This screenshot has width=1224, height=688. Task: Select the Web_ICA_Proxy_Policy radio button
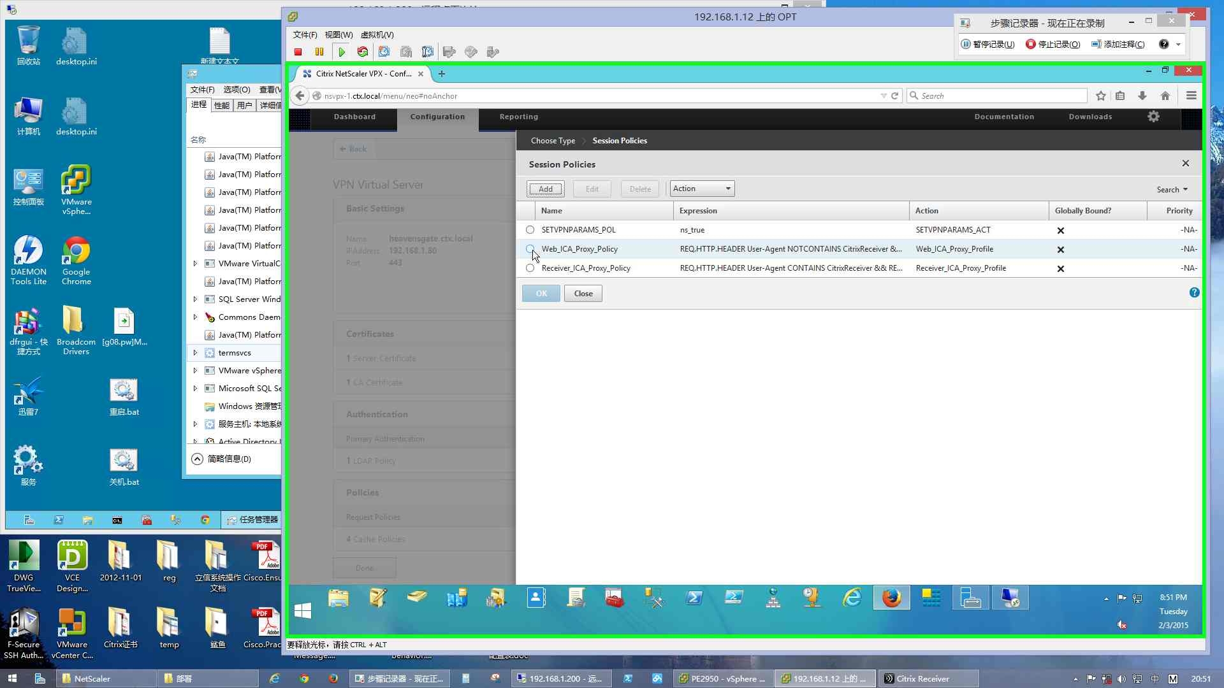530,249
